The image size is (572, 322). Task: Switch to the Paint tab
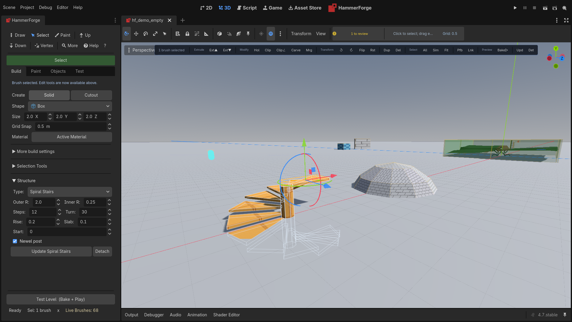36,71
